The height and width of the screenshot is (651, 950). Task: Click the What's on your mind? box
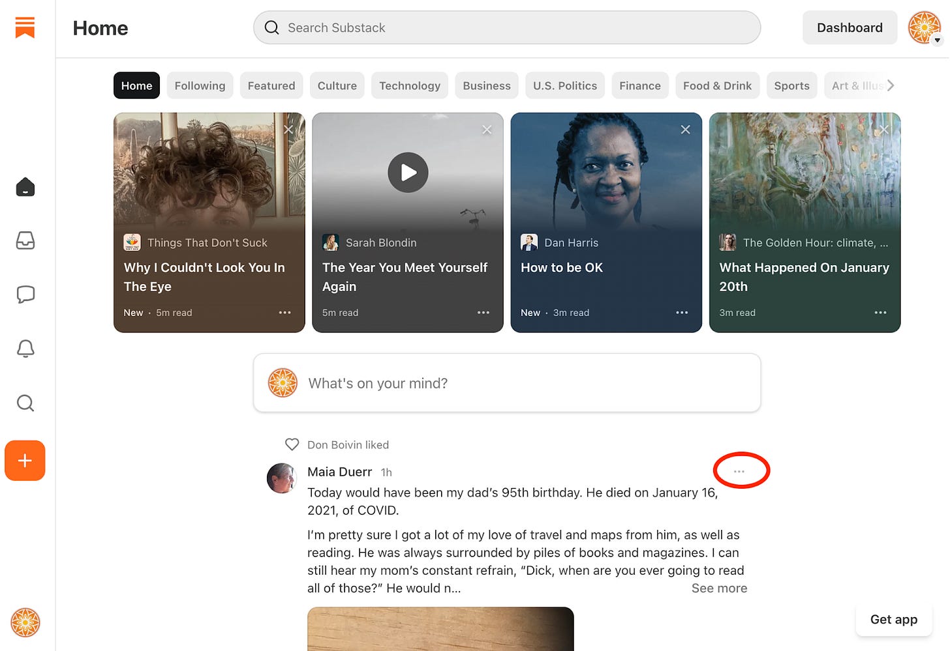point(507,383)
